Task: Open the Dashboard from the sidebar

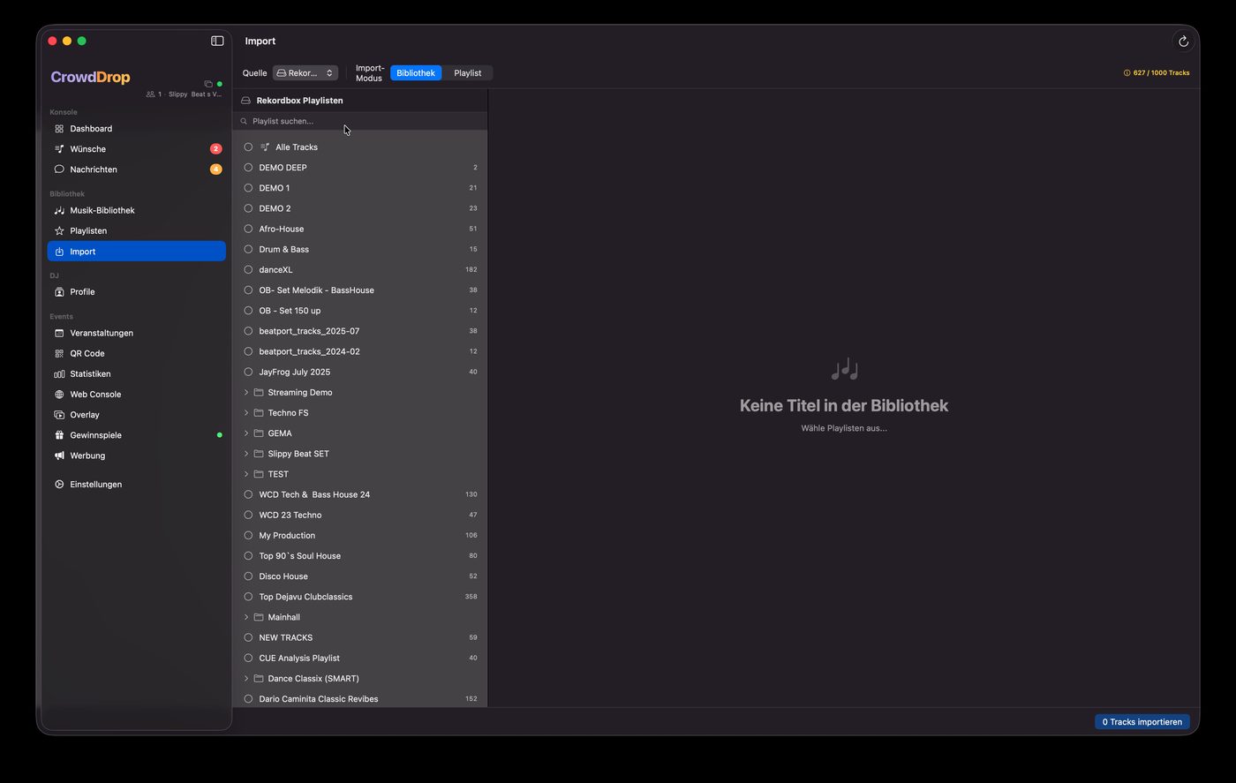Action: [x=90, y=128]
